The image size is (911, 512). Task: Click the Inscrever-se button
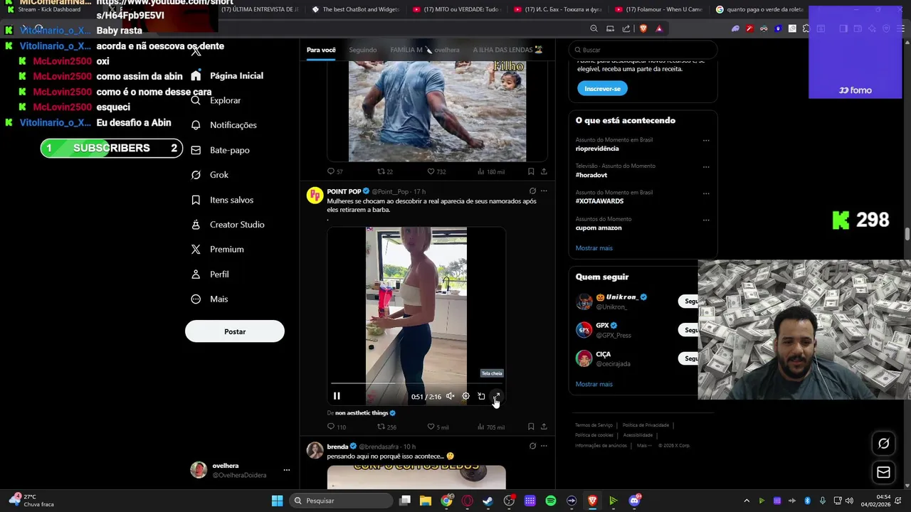(x=602, y=89)
